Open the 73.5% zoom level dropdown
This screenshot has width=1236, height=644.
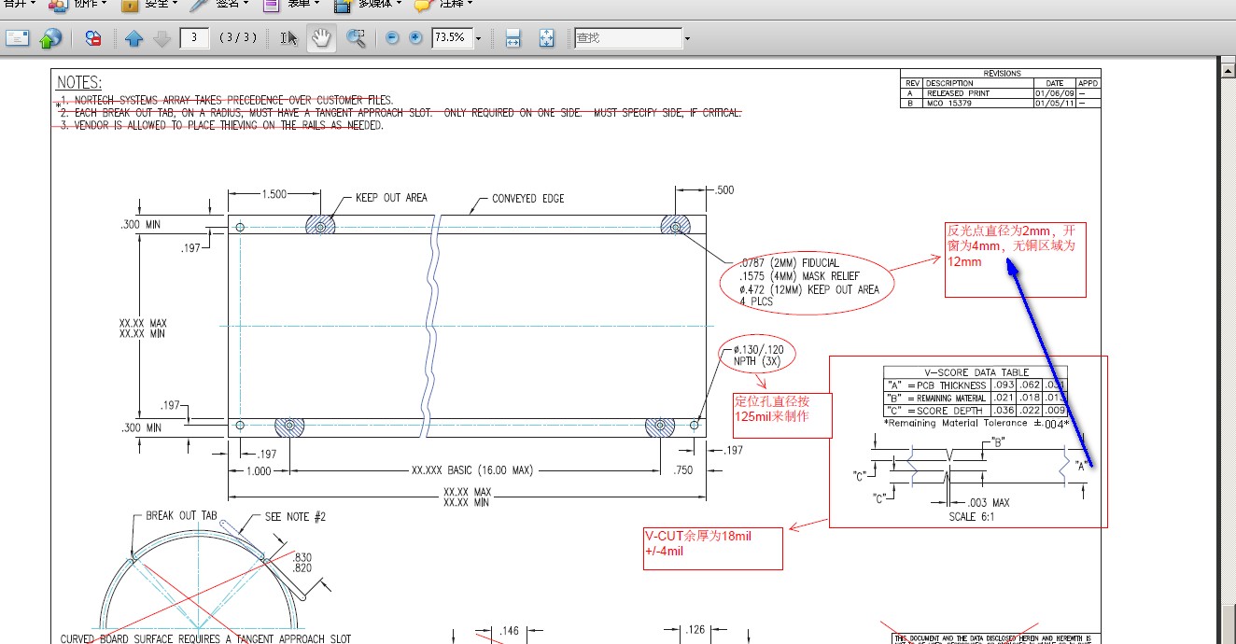click(x=479, y=38)
